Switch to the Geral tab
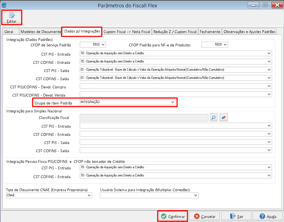Image resolution: width=284 pixels, height=222 pixels. click(11, 32)
